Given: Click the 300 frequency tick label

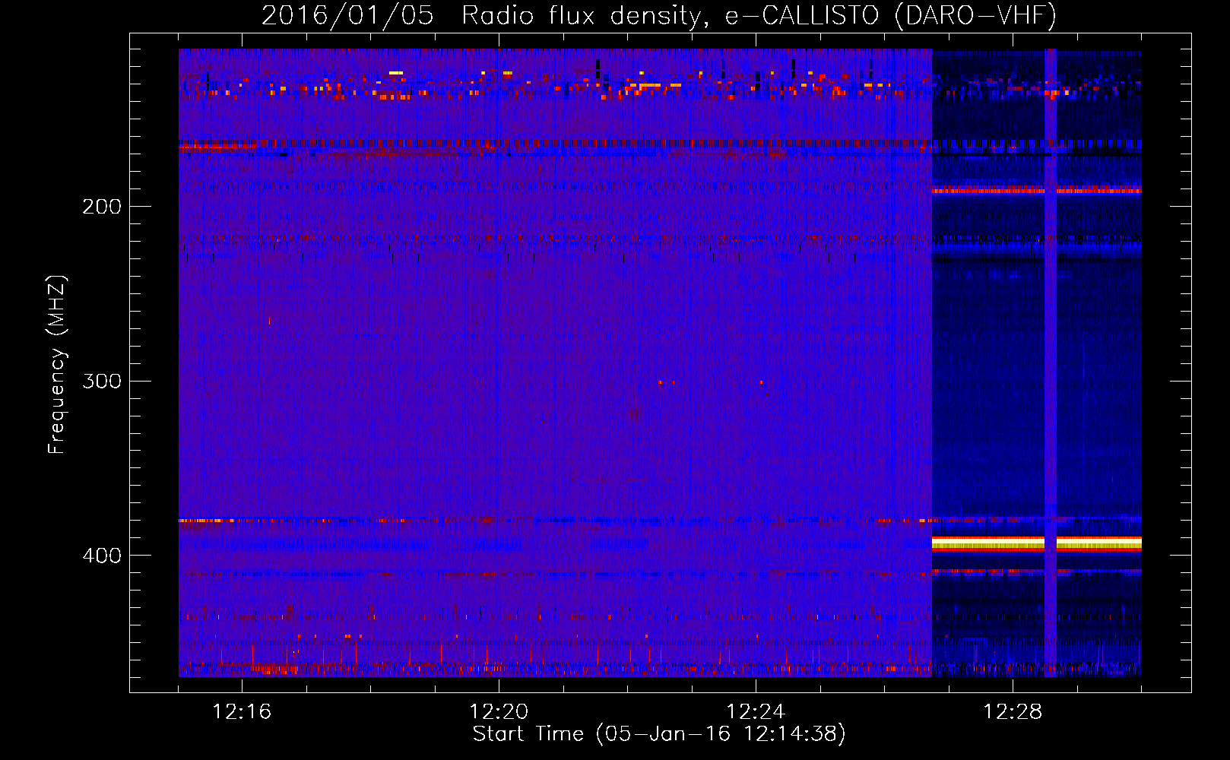Looking at the screenshot, I should [x=102, y=381].
